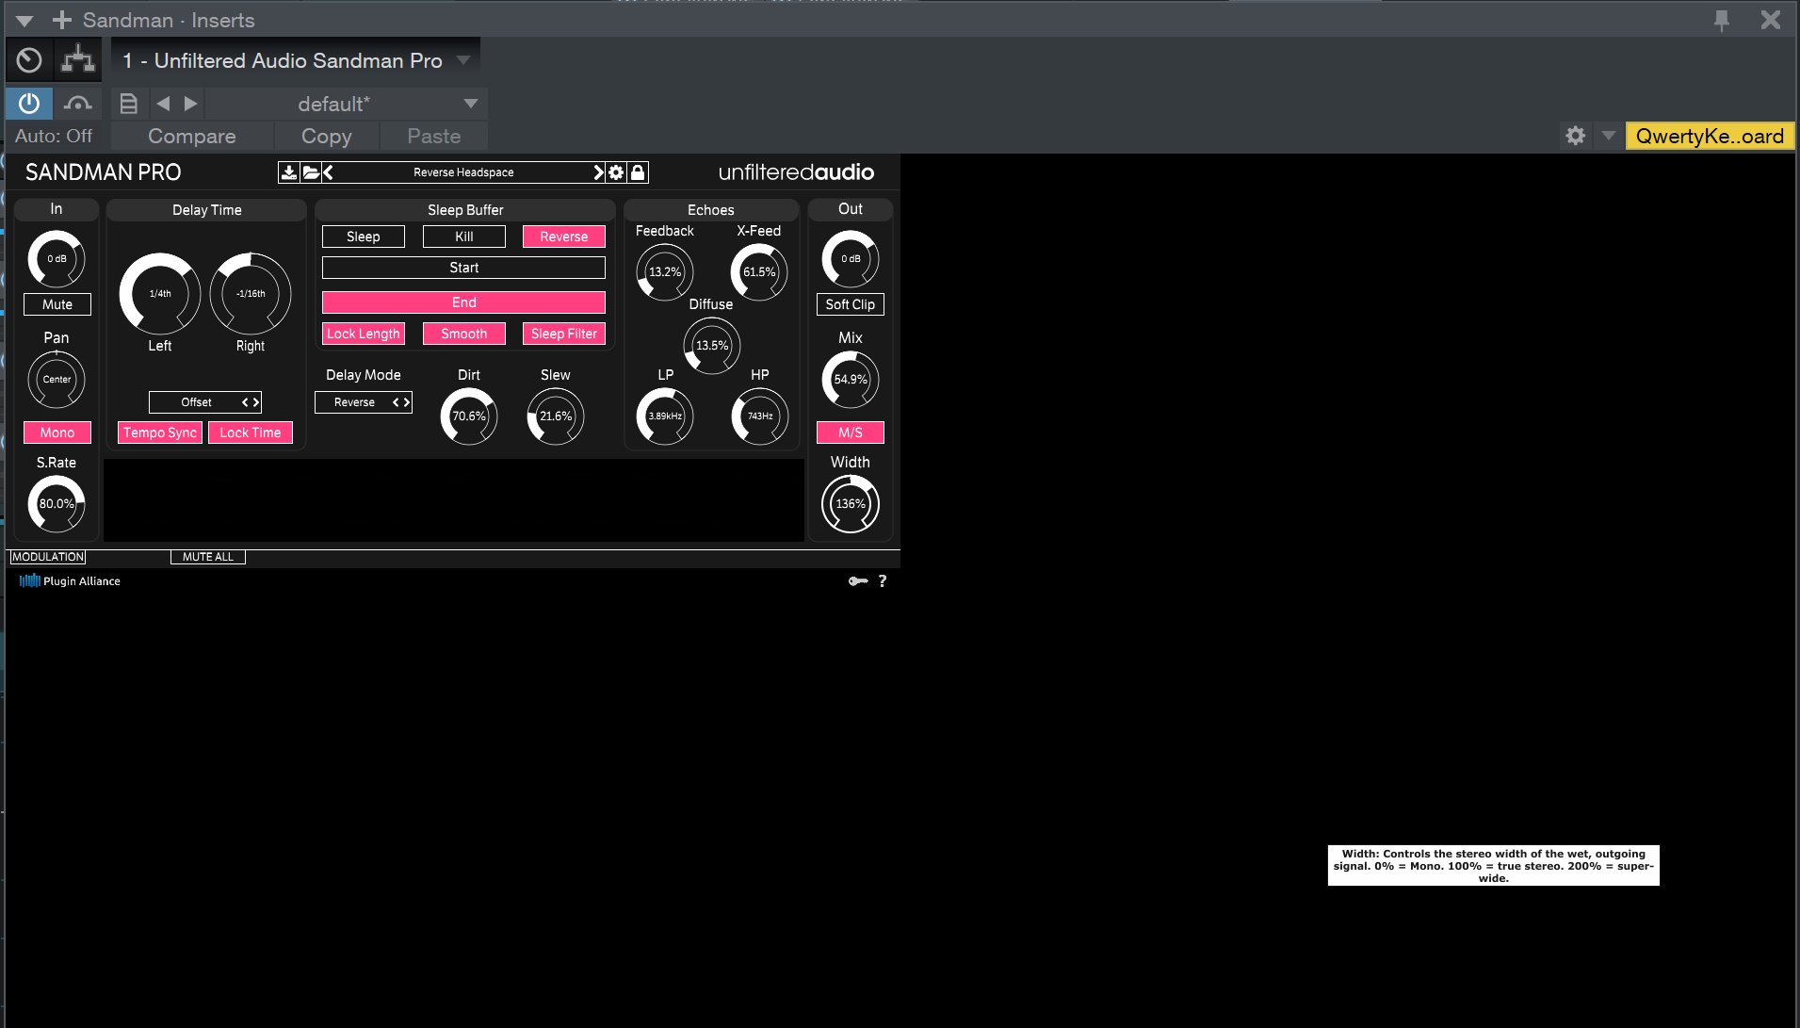1800x1028 pixels.
Task: Go to next preset arrow in host bar
Action: (x=191, y=104)
